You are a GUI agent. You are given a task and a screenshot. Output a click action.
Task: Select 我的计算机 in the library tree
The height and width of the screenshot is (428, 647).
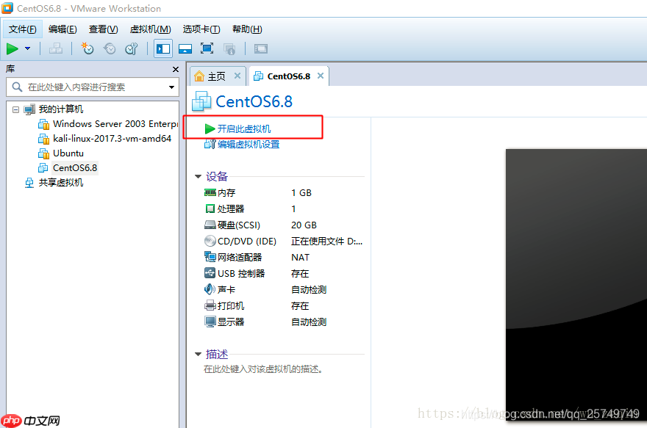pos(54,109)
